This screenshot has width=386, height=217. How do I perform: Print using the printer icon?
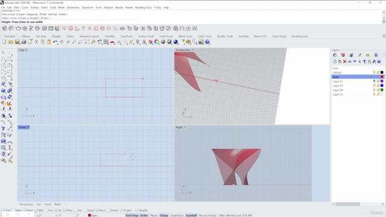point(24,42)
